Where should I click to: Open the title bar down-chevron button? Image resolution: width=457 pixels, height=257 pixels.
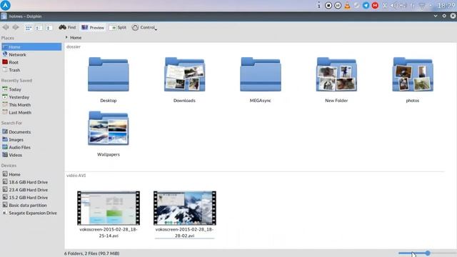[x=436, y=16]
